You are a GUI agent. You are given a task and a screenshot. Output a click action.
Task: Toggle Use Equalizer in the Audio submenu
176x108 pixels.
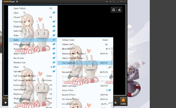point(85,63)
